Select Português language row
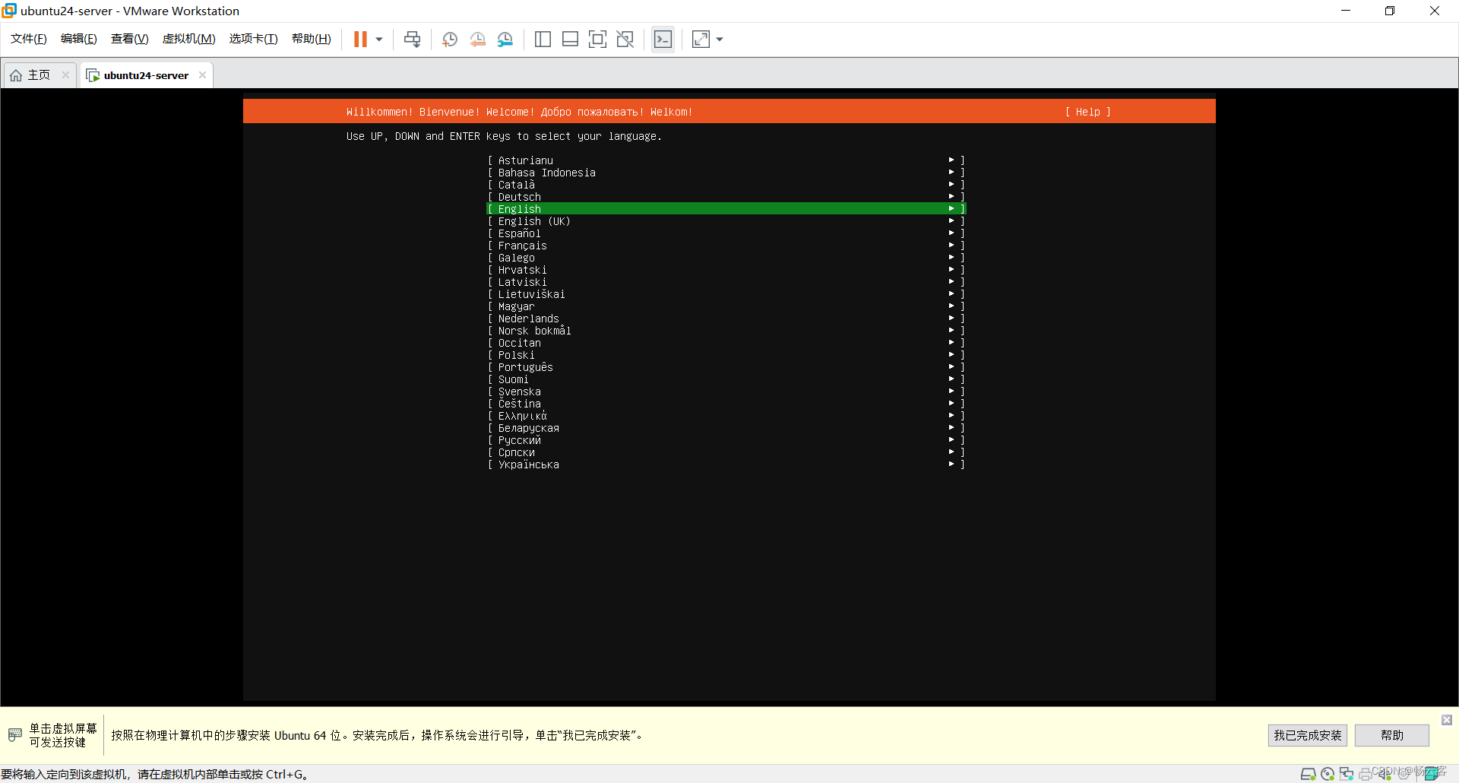 (x=726, y=367)
